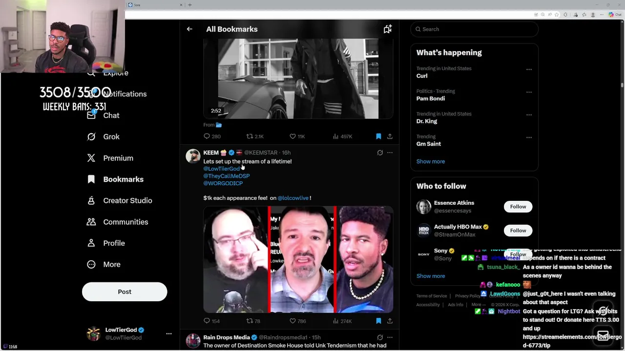Share the video post with 497K views
Screen dimensions: 625x351
coord(390,136)
